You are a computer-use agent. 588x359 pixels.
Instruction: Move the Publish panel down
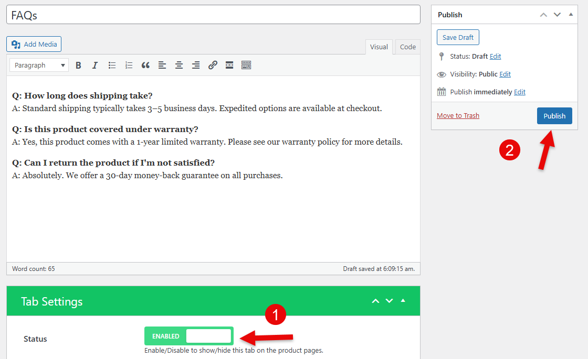click(557, 15)
